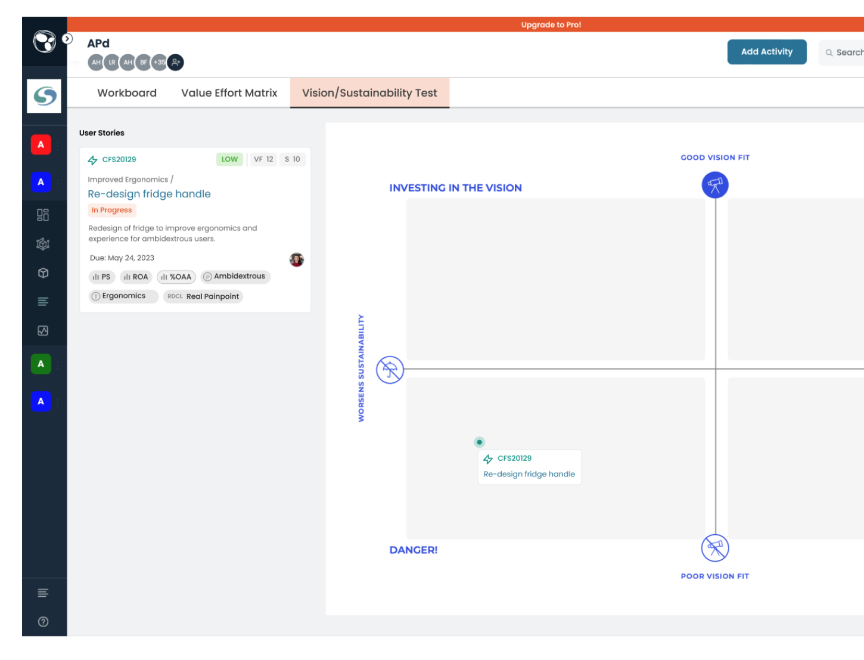
Task: Open options dots beside upper blue A workspace
Action: pos(58,182)
